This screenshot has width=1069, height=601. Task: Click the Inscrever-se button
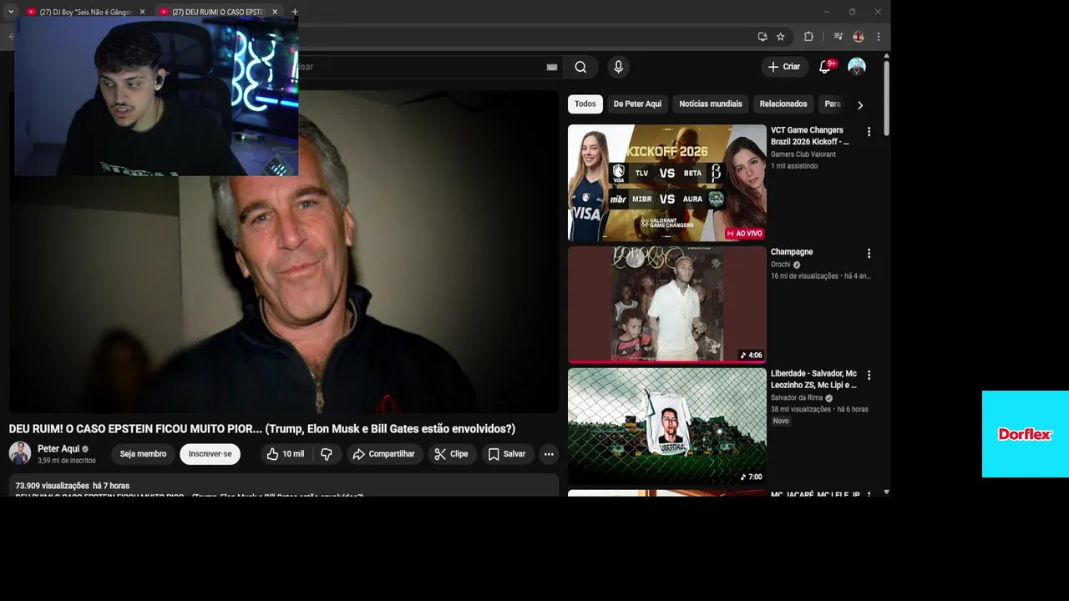(x=210, y=454)
